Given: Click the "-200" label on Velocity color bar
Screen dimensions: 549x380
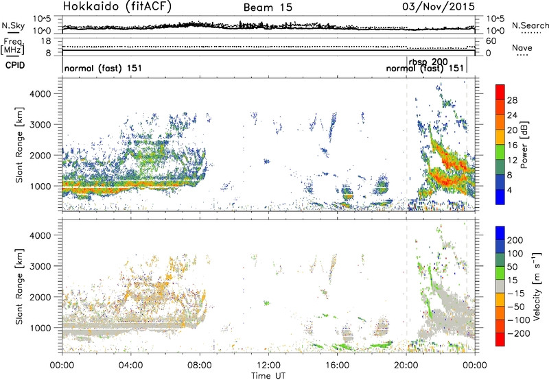Looking at the screenshot, I should click(517, 333).
